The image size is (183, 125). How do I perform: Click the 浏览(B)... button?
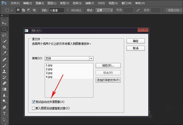(108, 66)
